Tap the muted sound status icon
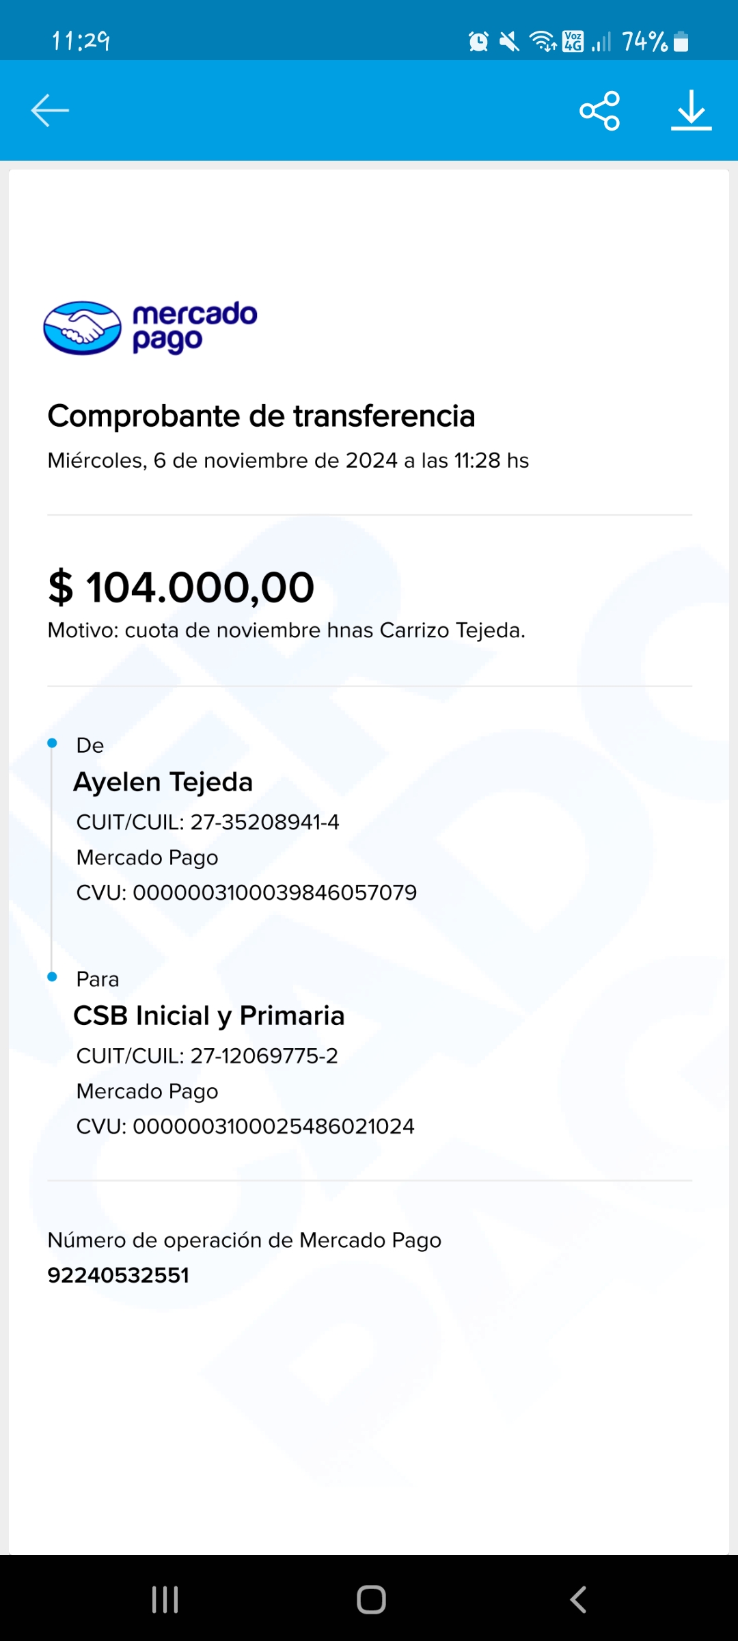Image resolution: width=738 pixels, height=1641 pixels. (x=509, y=42)
